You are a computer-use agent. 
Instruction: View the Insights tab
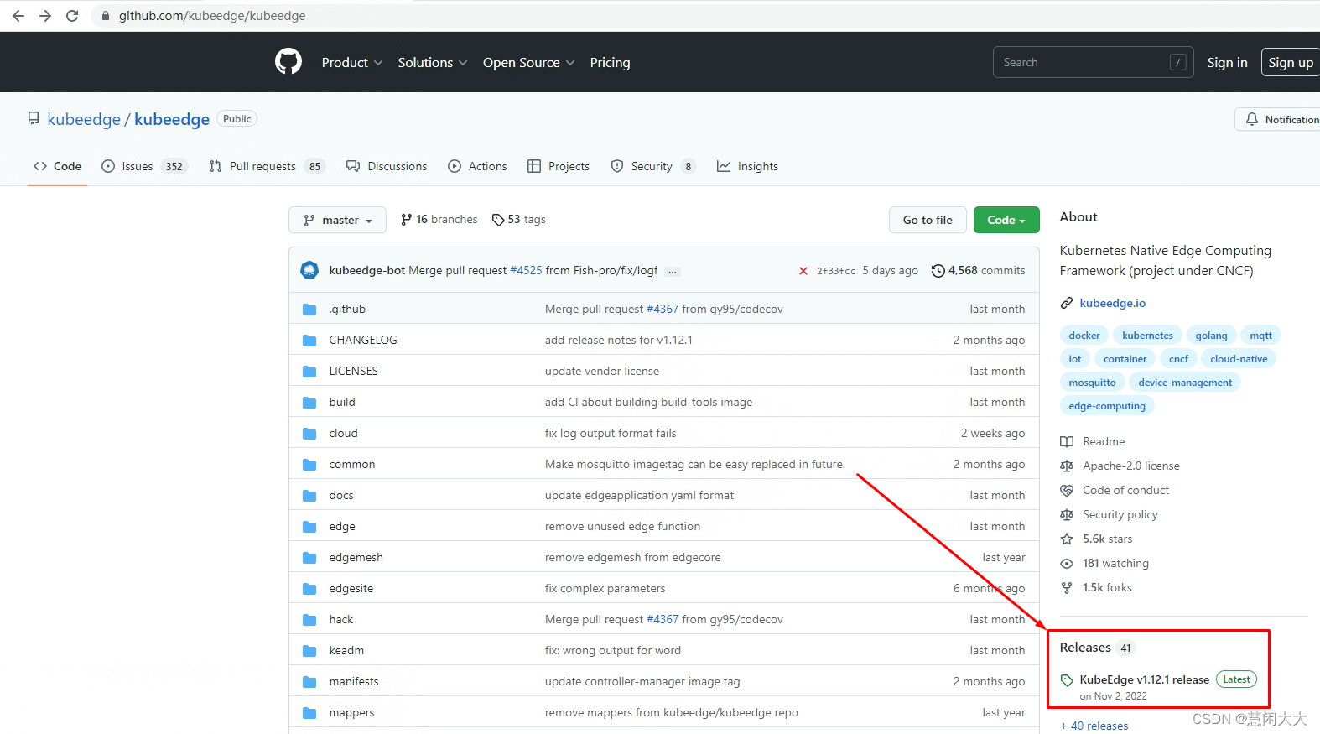[747, 166]
